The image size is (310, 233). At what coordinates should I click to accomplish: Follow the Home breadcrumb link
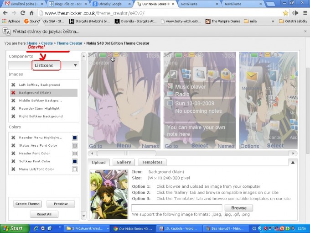pyautogui.click(x=32, y=43)
